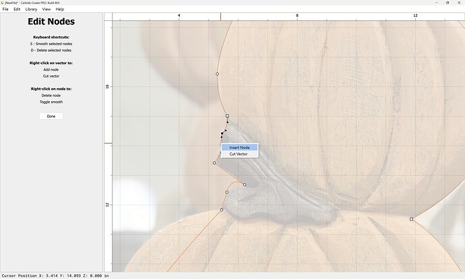Open the Library menu
This screenshot has height=279, width=465.
31,9
